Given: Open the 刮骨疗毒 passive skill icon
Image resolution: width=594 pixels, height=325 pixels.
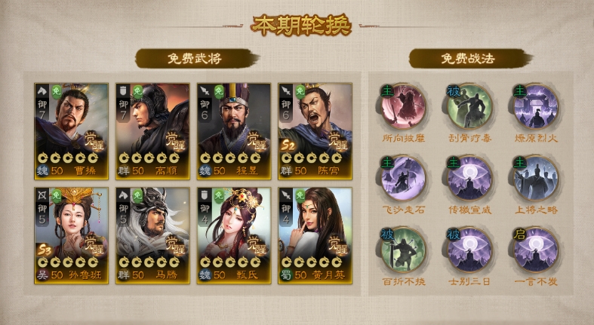Looking at the screenshot, I should tap(469, 106).
